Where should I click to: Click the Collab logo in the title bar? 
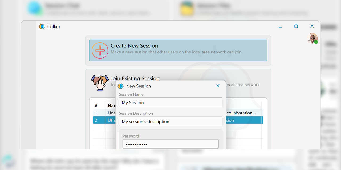click(42, 27)
